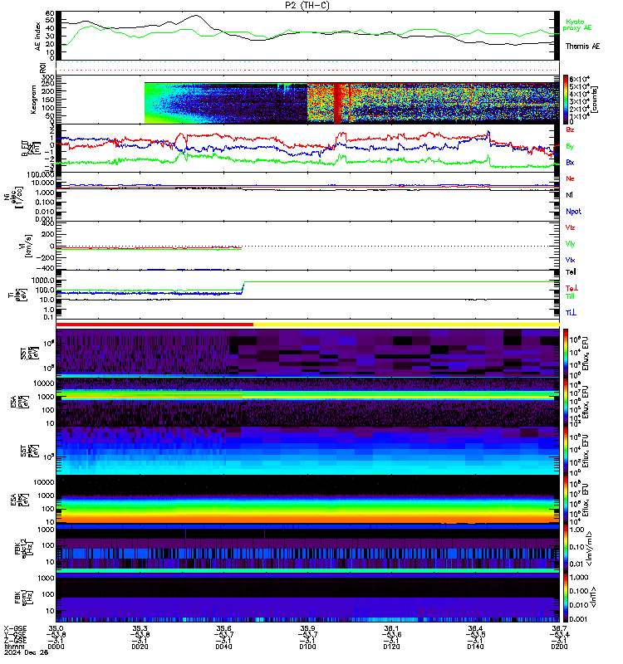Click the FBK electric field mV/m color bar

(566, 549)
